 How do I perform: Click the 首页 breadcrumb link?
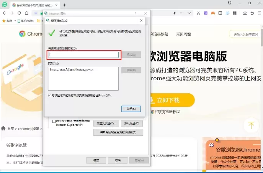(x=11, y=129)
